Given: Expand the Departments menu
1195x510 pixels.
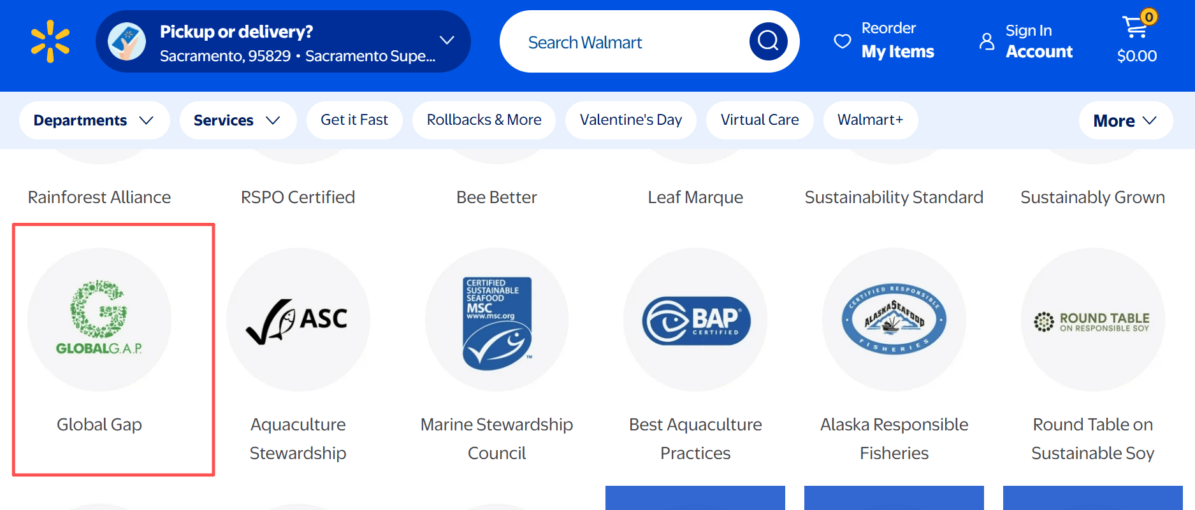Looking at the screenshot, I should pos(94,120).
